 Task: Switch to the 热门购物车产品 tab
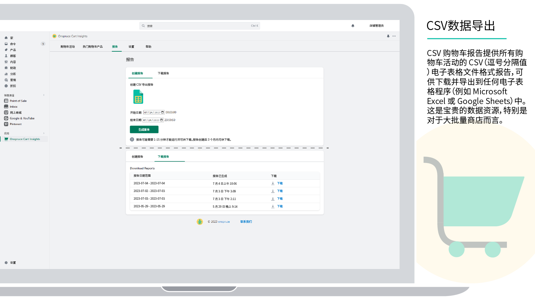[93, 47]
